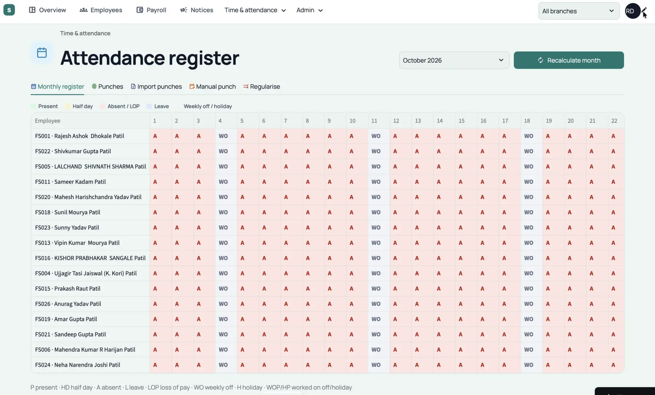Open the Manual punch tab
The image size is (655, 395).
213,87
